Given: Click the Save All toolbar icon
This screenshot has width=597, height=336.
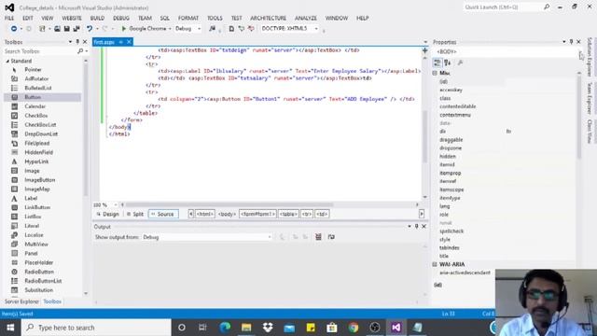Looking at the screenshot, I should 76,29.
